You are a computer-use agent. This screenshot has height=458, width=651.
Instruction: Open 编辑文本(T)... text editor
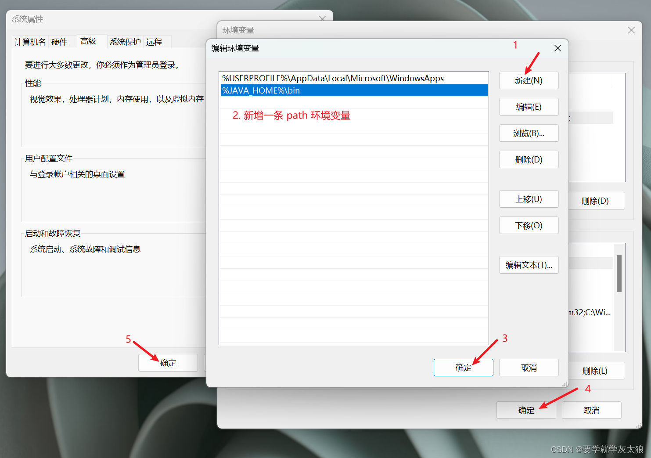tap(529, 265)
